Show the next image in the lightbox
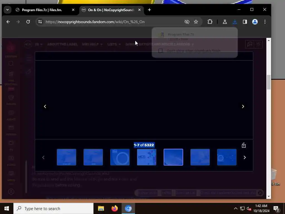Screen dimensions: 285x214 click(x=243, y=106)
